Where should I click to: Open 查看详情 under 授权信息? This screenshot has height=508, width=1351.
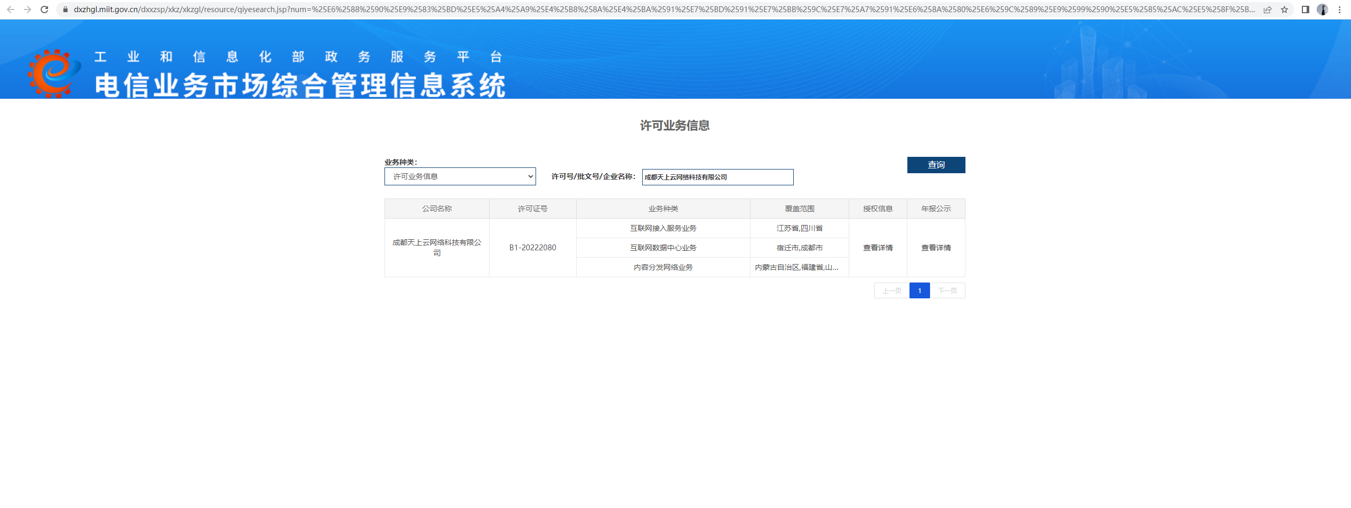(878, 248)
